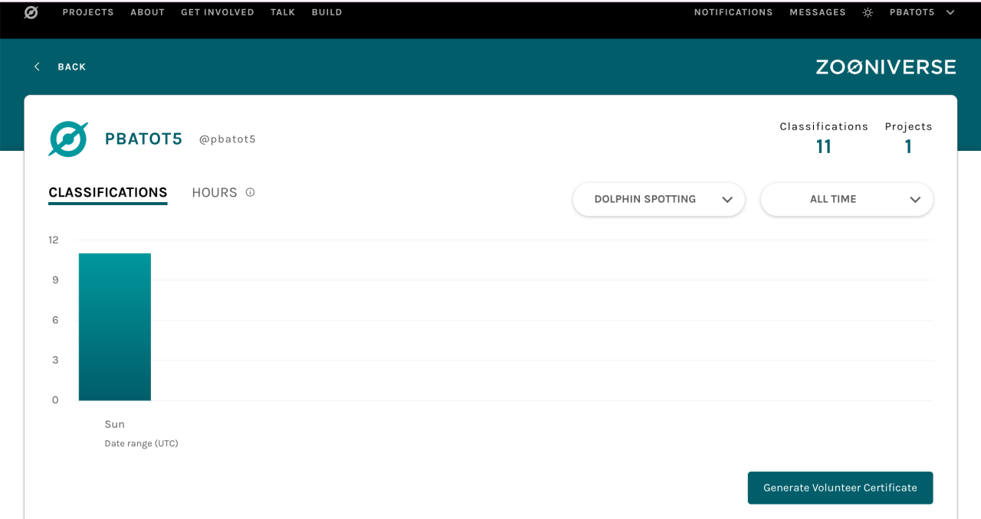Open Messages
The width and height of the screenshot is (981, 519).
pos(818,12)
